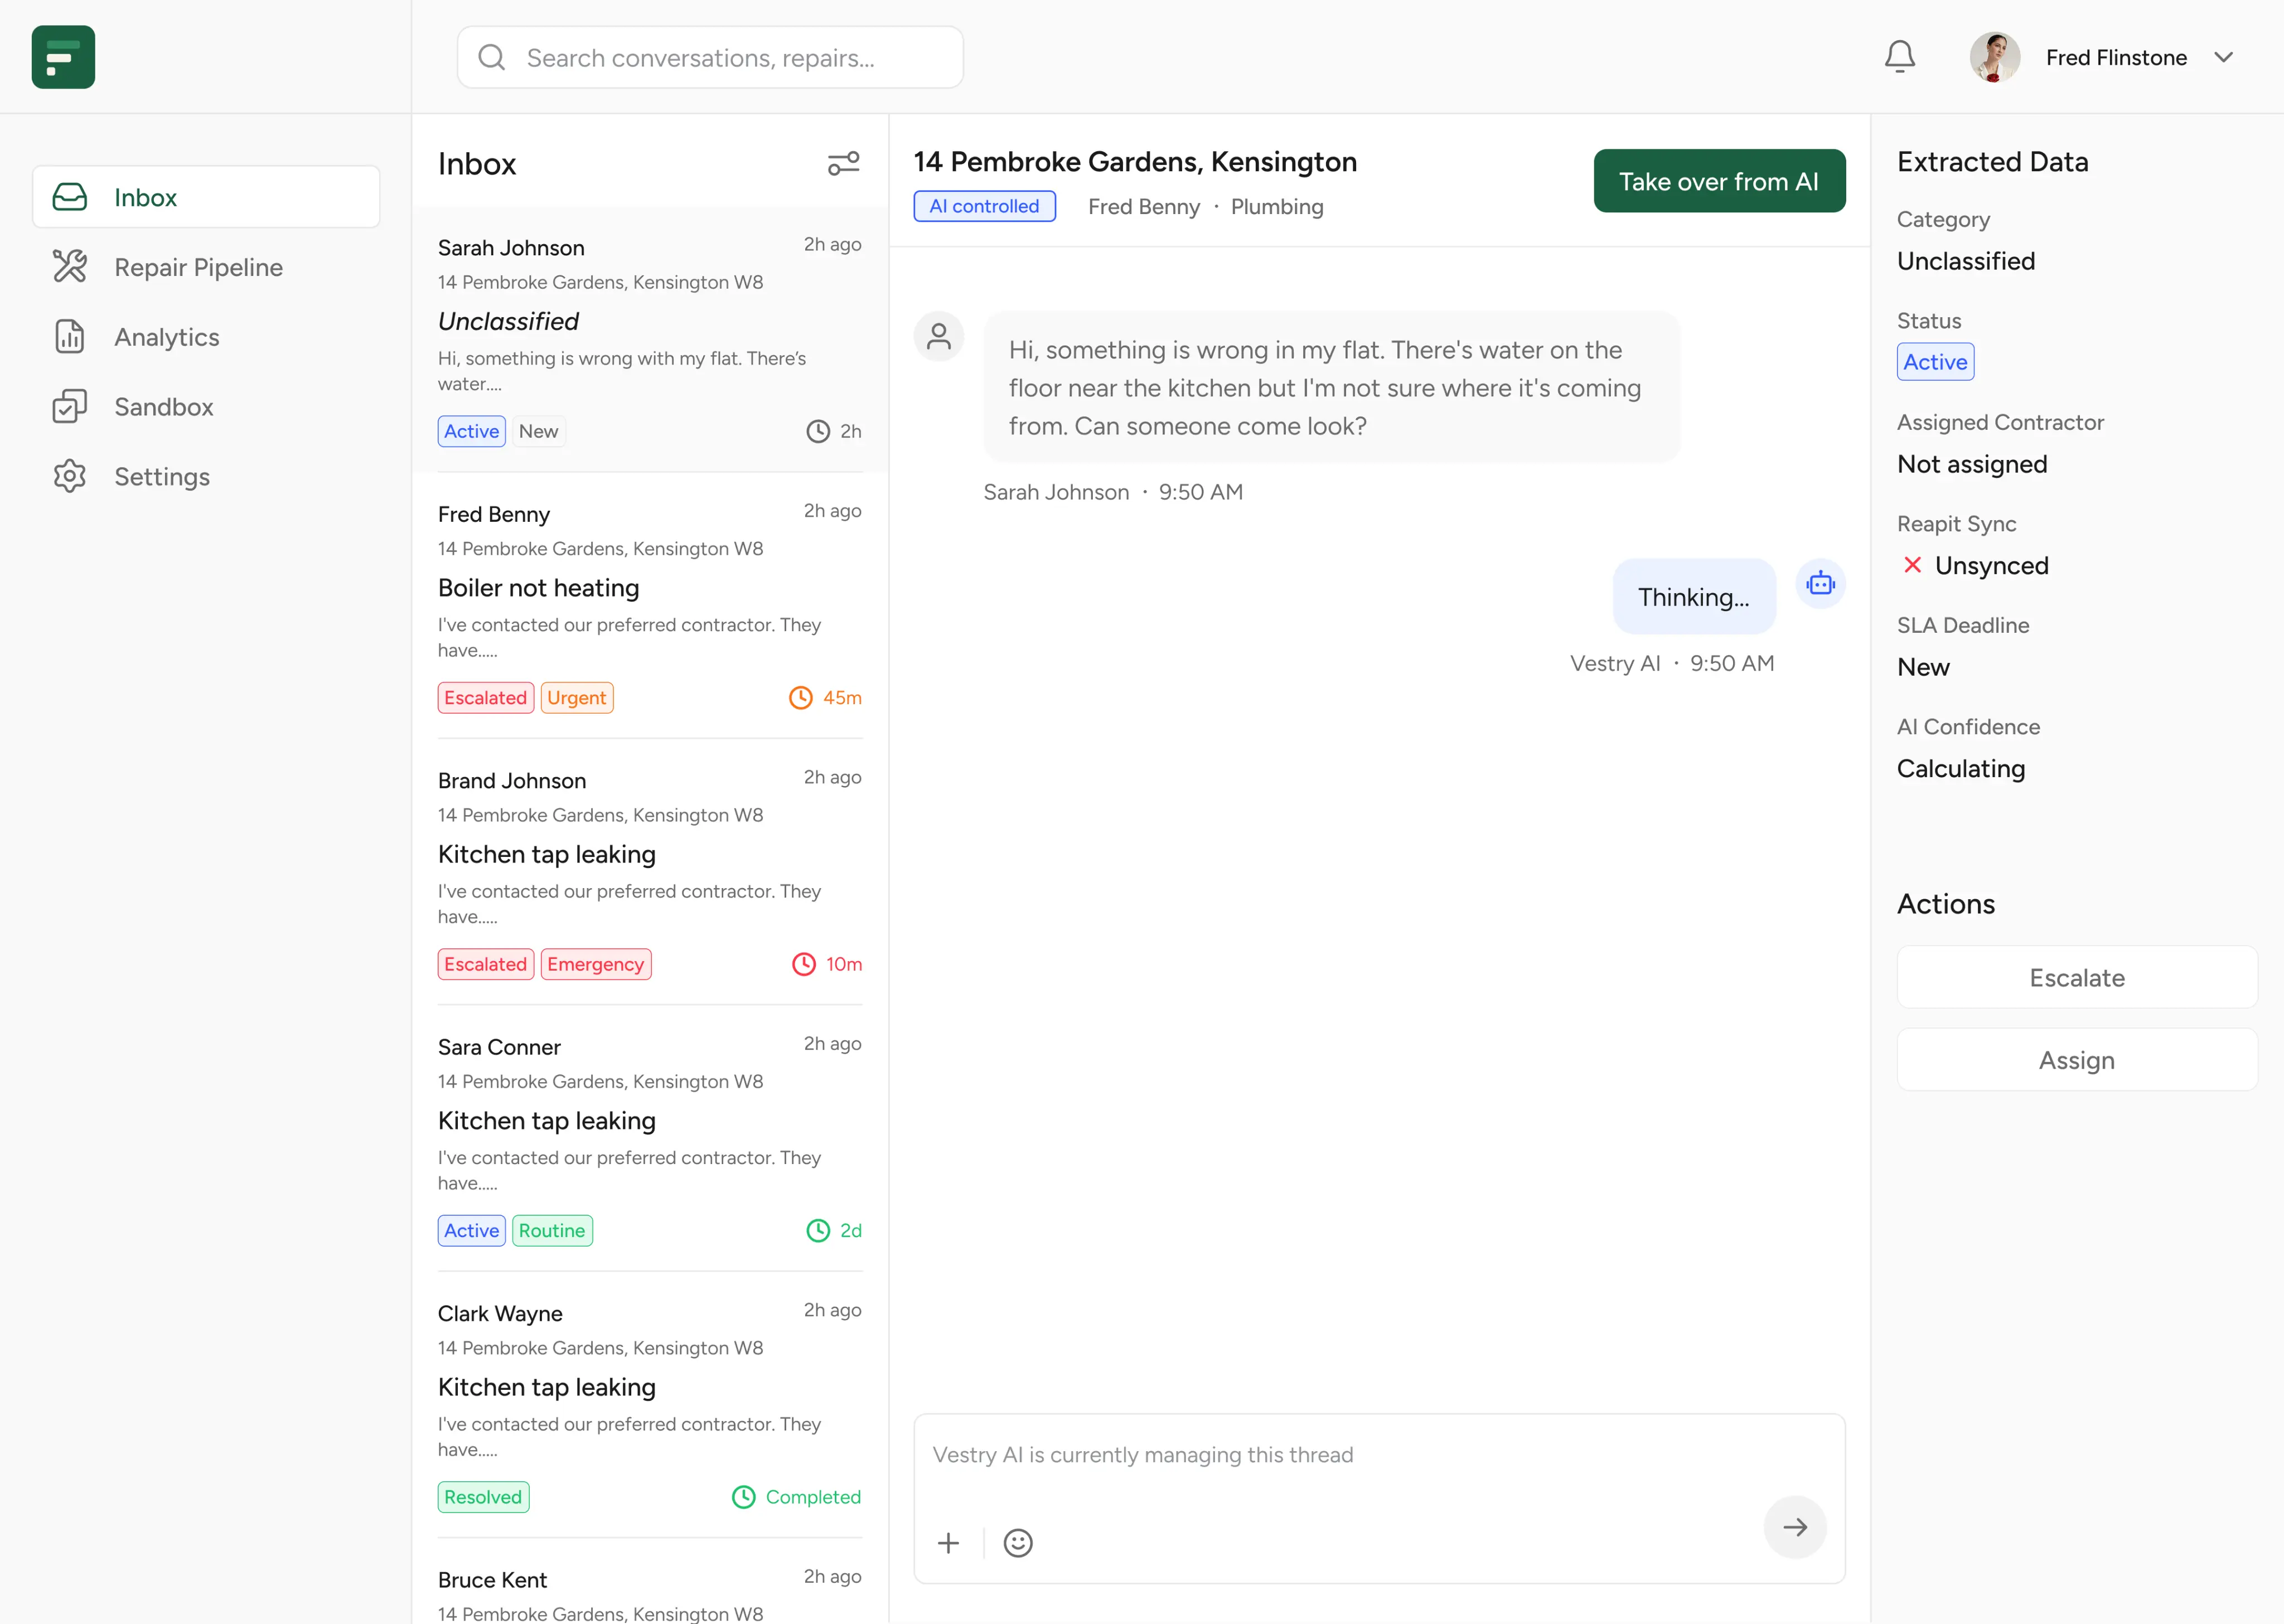This screenshot has width=2284, height=1624.
Task: Click the Calculating AI Confidence value
Action: 1960,768
